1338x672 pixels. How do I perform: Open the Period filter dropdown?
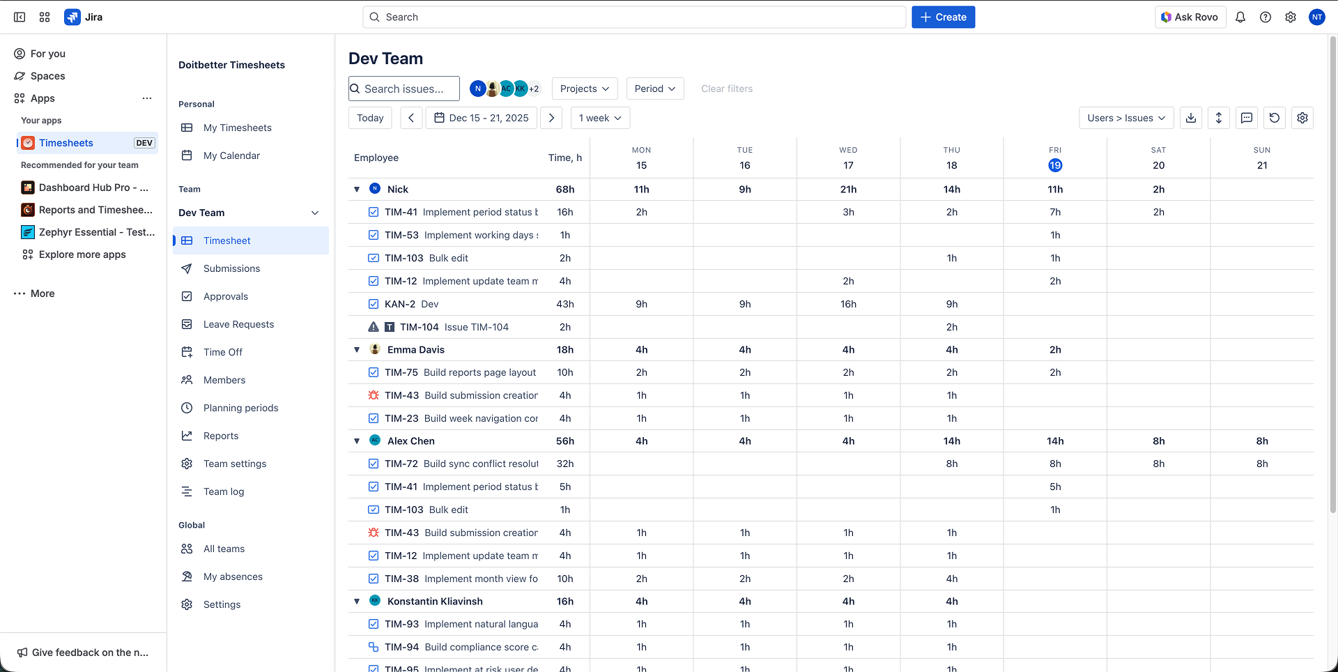655,89
